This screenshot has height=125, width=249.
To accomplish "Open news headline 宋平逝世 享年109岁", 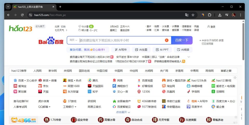I will pos(128,57).
